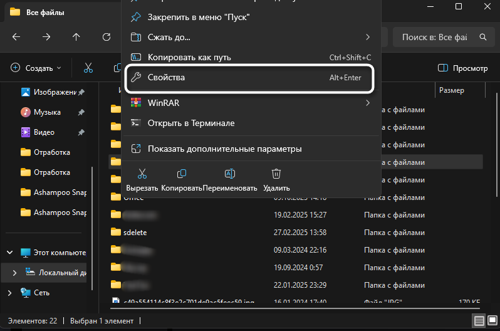Toggle the Preview pane button
This screenshot has width=500, height=331.
click(462, 68)
